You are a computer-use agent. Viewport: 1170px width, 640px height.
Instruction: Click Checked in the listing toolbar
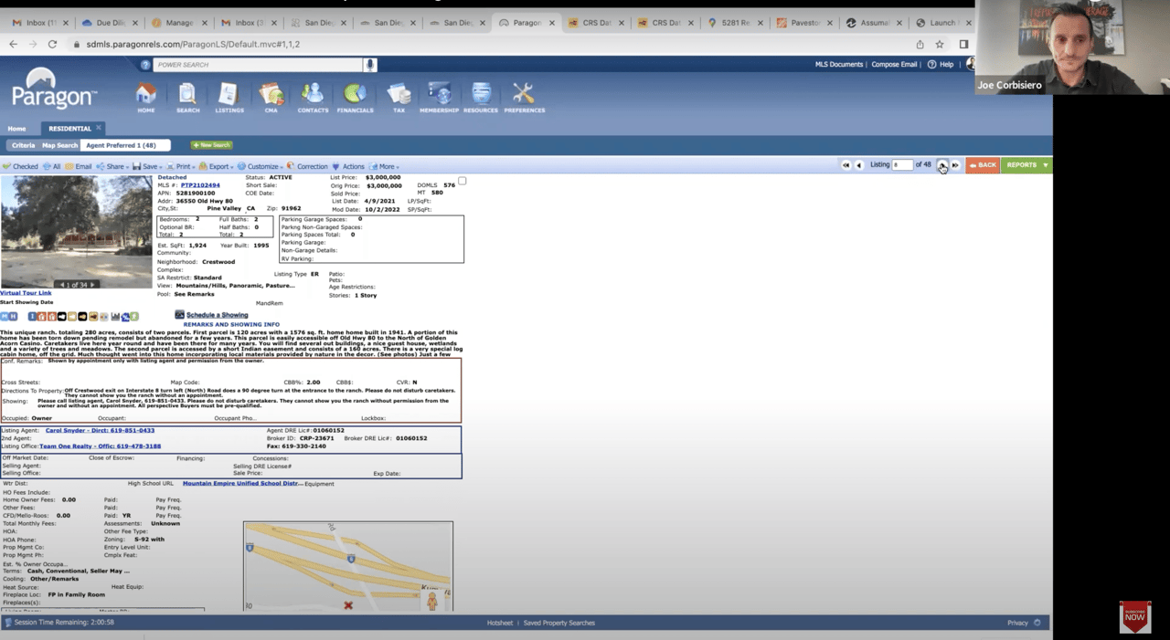(20, 167)
